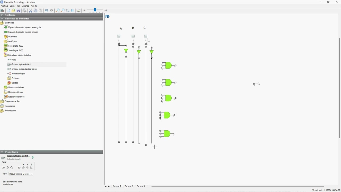Cut the selection with the scissors icon
The height and width of the screenshot is (192, 341).
click(x=30, y=10)
